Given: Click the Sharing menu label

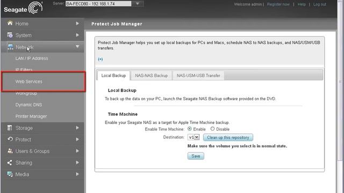Looking at the screenshot, I should tap(24, 163).
